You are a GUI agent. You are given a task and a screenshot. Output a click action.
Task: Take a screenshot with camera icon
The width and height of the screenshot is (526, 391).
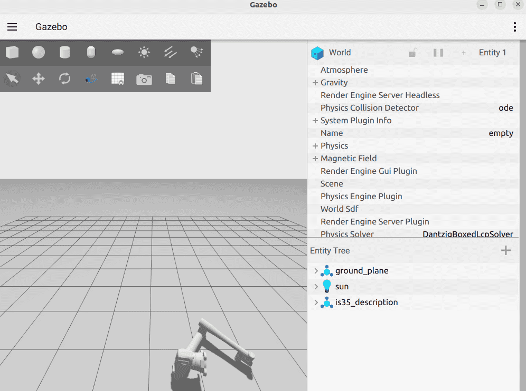pos(144,79)
